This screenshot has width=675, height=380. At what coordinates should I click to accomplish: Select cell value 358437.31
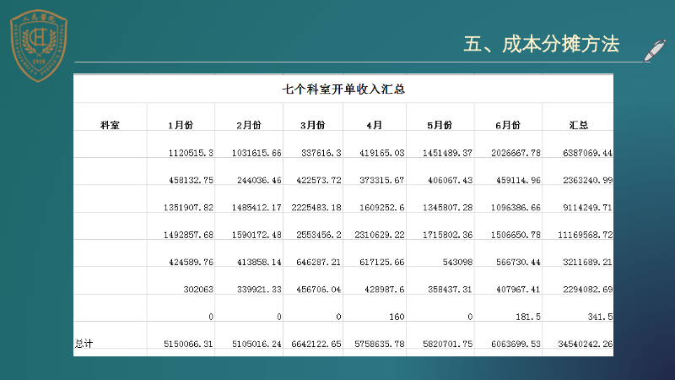pyautogui.click(x=450, y=290)
